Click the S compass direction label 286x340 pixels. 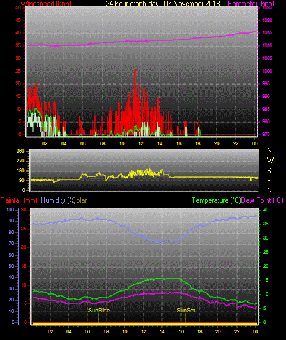click(x=269, y=171)
